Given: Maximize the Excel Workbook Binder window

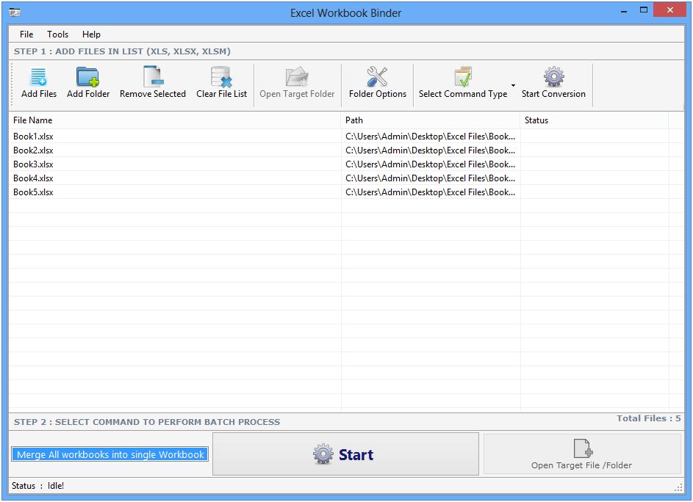Looking at the screenshot, I should click(644, 10).
